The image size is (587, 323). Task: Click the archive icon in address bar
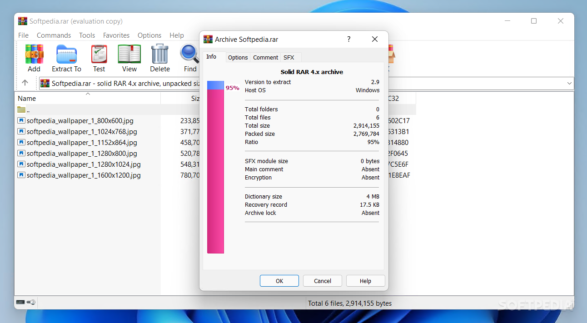coord(45,83)
